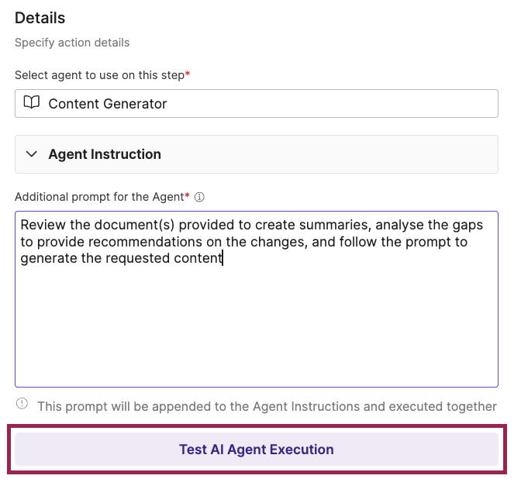Click red asterisk after 'for the Agent' label
This screenshot has height=479, width=521.
187,195
